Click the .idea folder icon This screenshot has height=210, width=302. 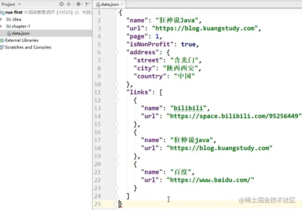(8, 19)
